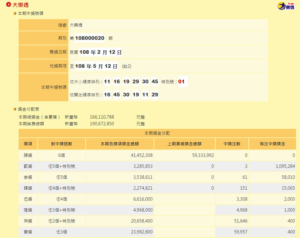300x238 pixels.
Task: Select the 頭獎 row label
Action: click(28, 155)
